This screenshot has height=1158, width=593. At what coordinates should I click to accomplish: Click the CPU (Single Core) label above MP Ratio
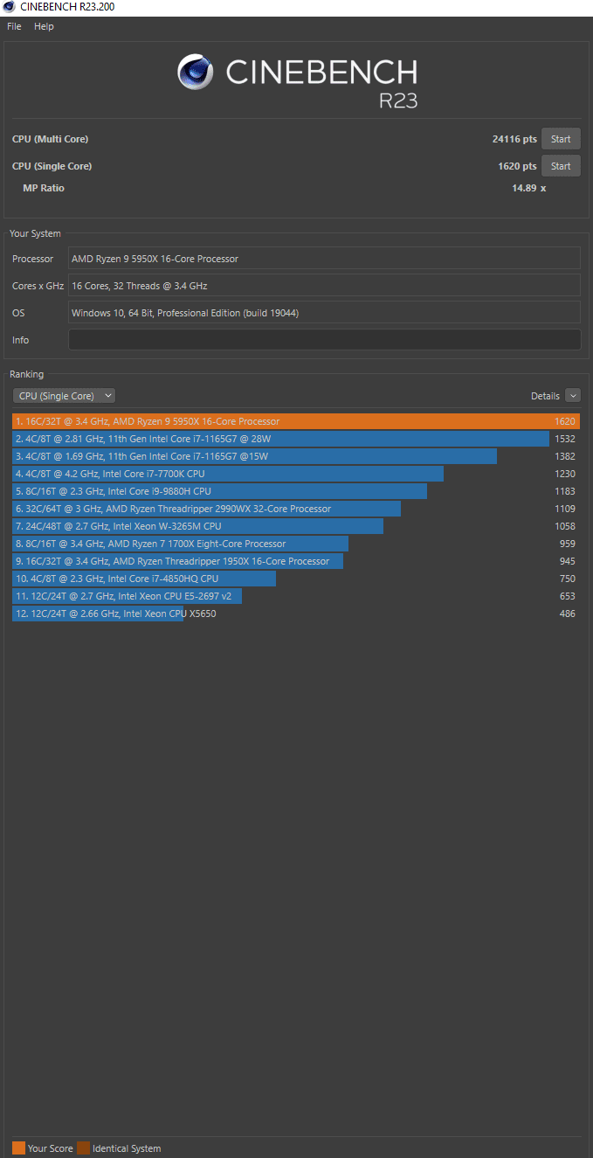tap(52, 166)
